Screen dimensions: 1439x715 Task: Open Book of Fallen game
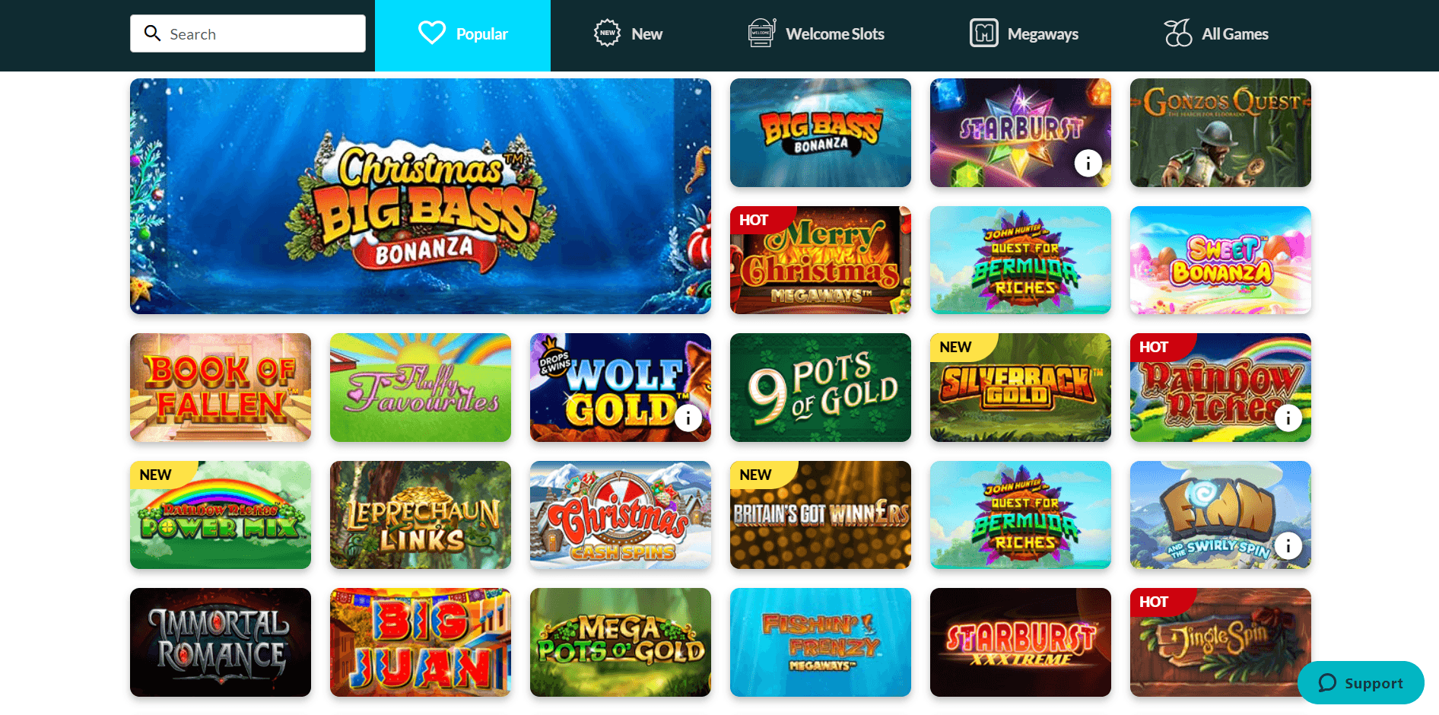click(x=221, y=387)
